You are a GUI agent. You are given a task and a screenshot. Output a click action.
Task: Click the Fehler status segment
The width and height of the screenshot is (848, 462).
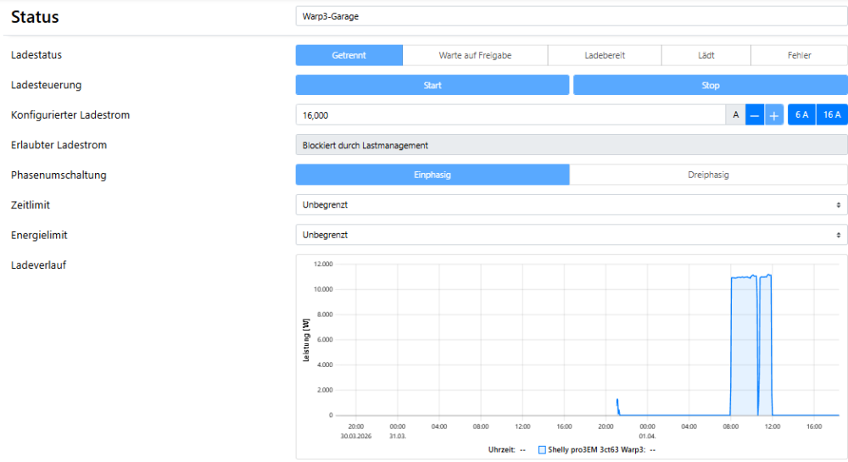(799, 55)
